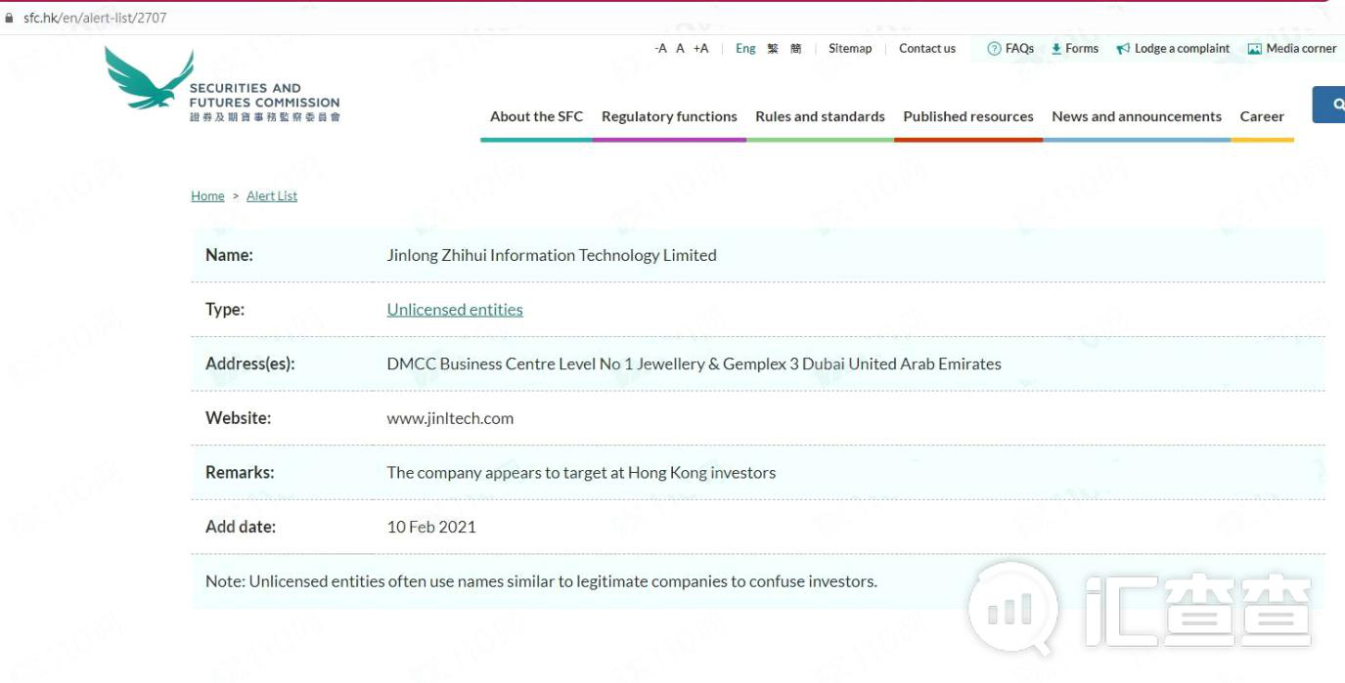This screenshot has width=1345, height=683.
Task: Click the Name: label
Action: click(229, 255)
